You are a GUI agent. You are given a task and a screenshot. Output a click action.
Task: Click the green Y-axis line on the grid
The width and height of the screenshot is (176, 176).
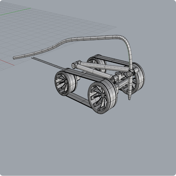point(15,11)
